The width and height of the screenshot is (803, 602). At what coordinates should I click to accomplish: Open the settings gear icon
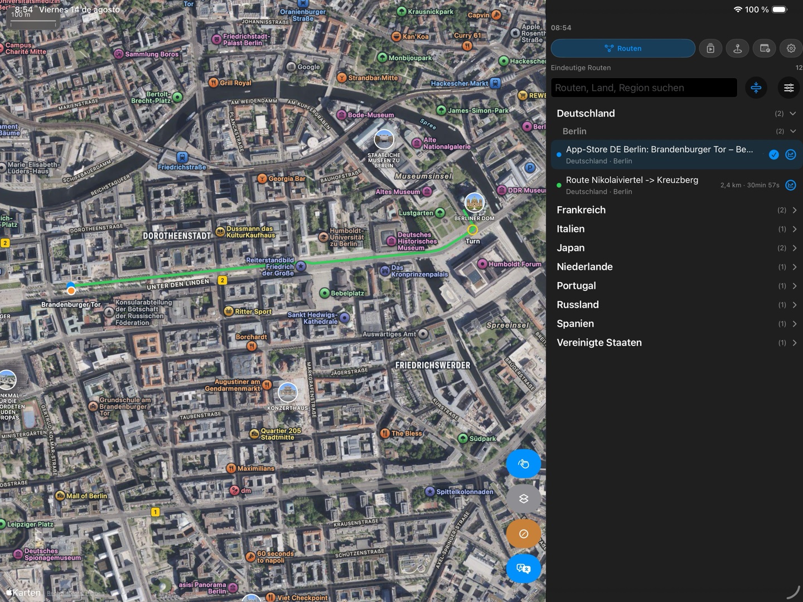tap(791, 48)
